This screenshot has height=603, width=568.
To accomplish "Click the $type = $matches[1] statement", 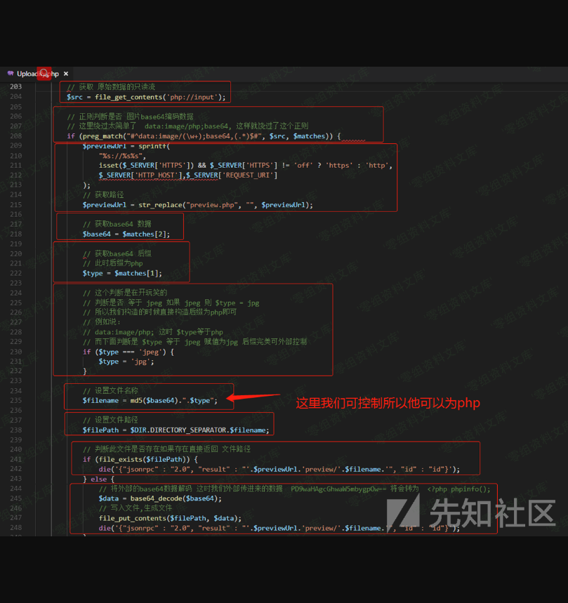I will [122, 273].
